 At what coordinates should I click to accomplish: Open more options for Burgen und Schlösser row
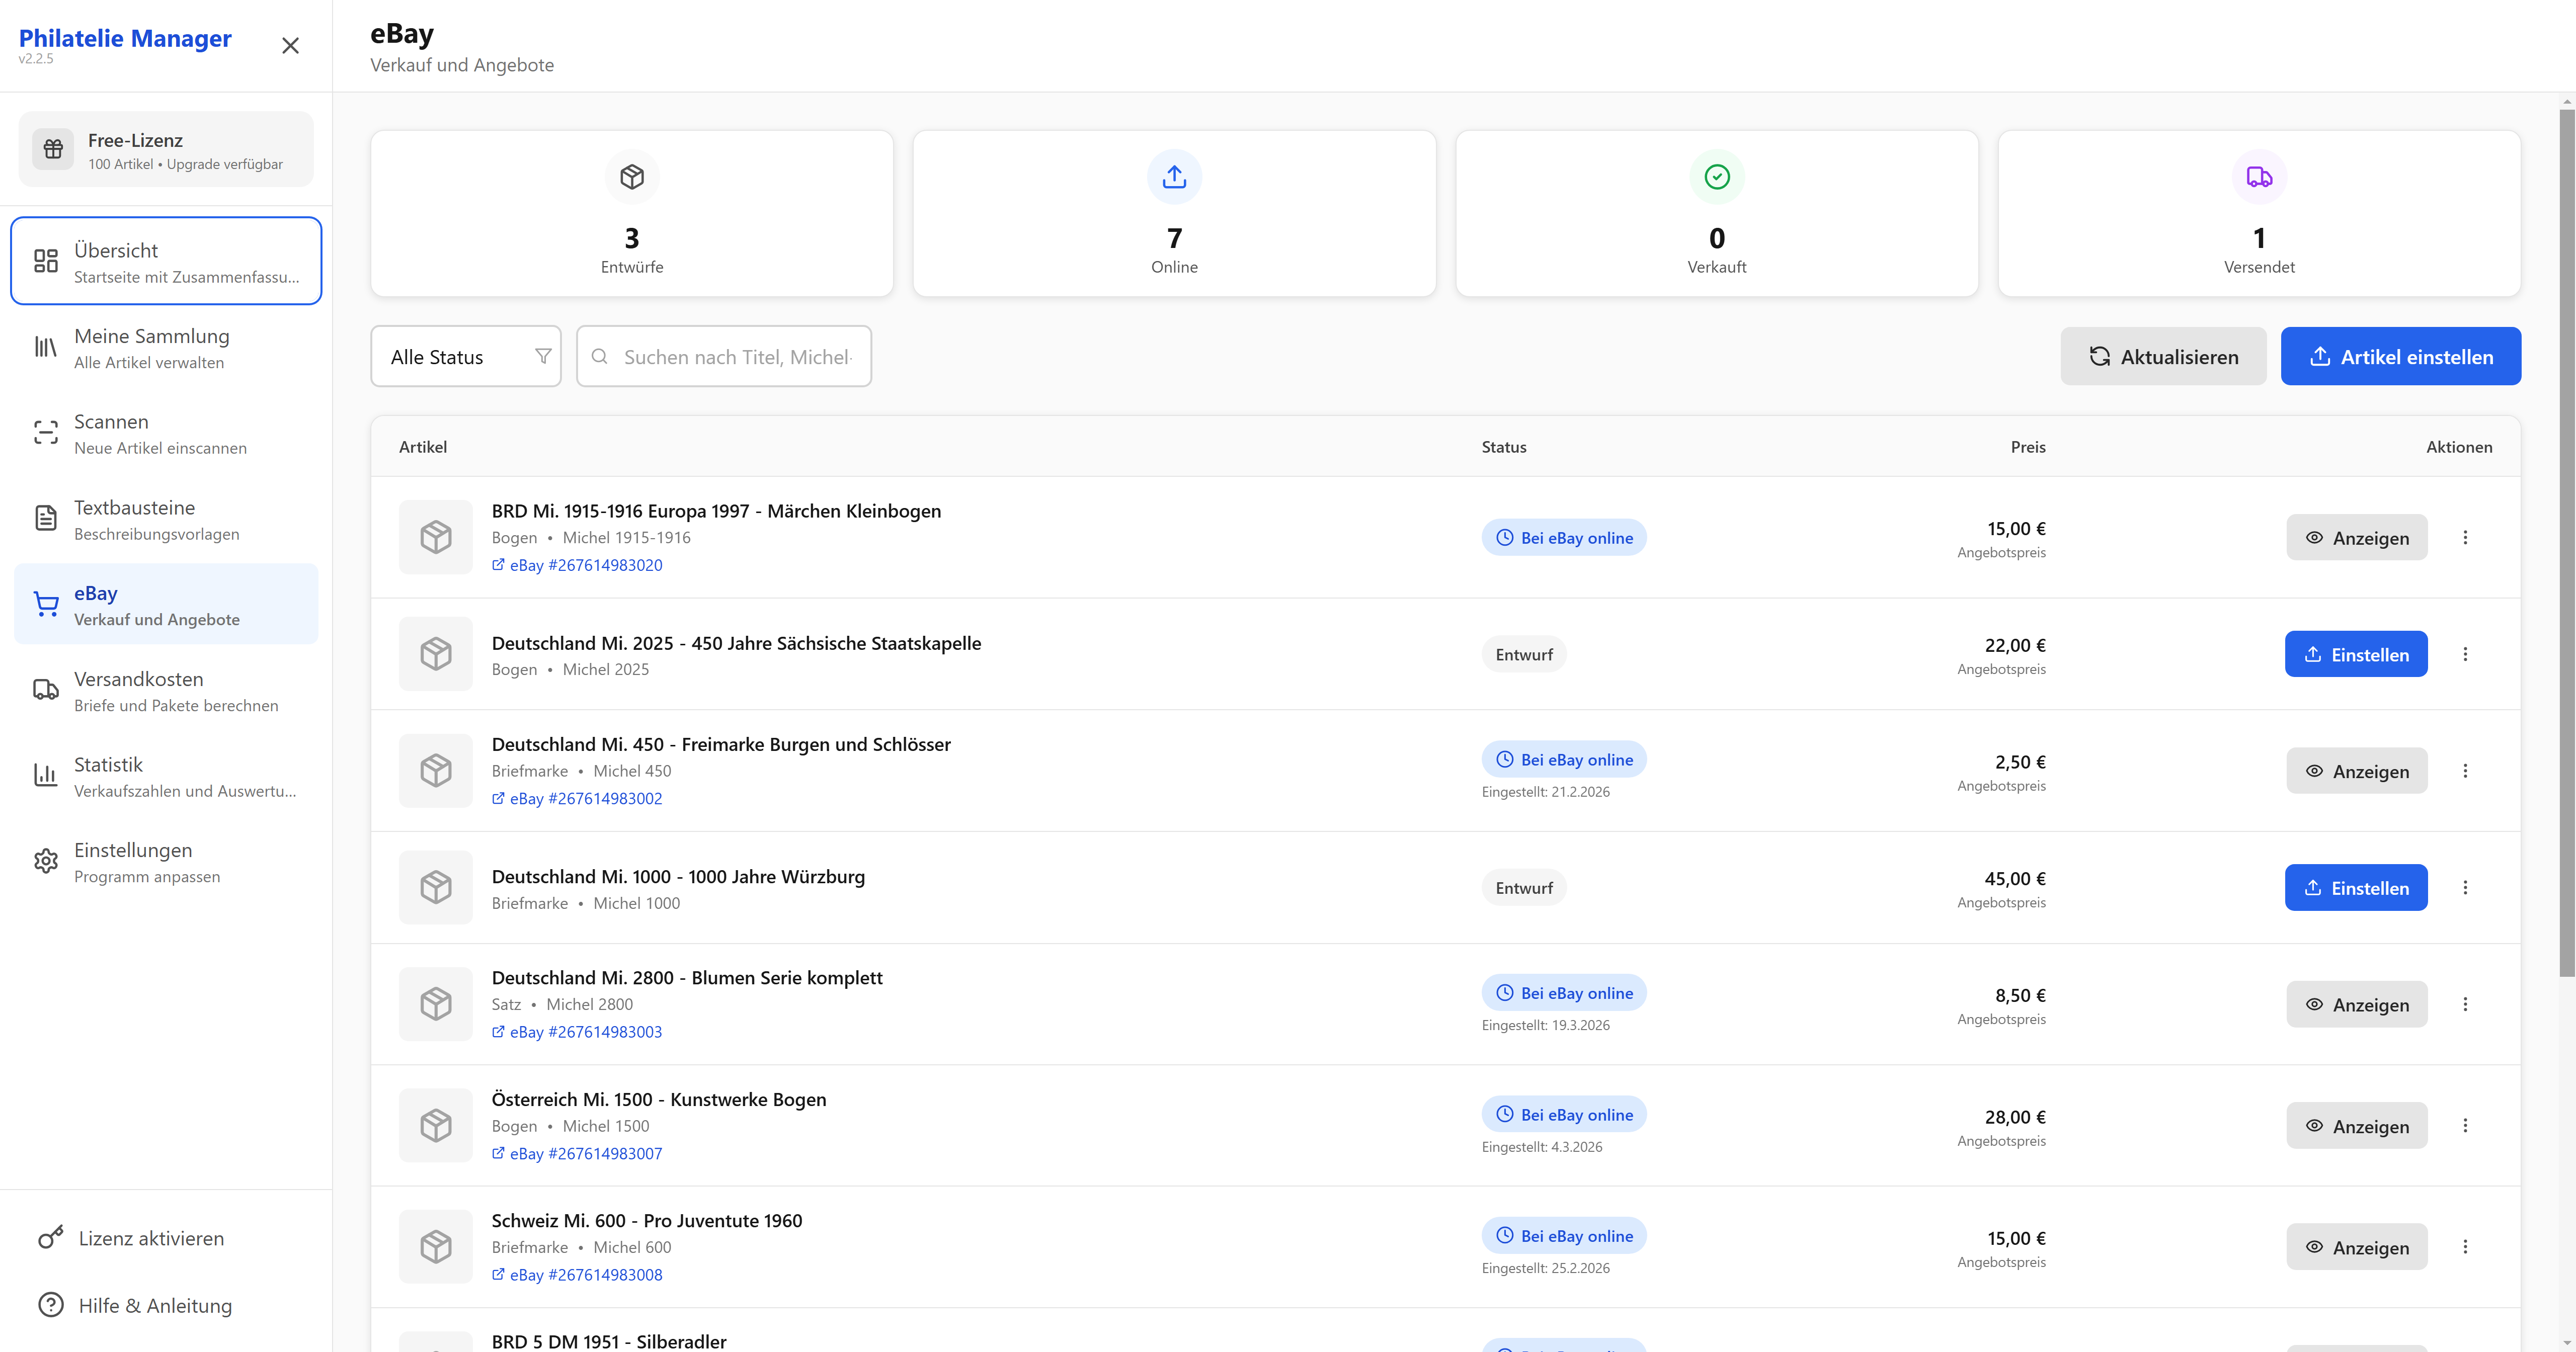pos(2465,771)
